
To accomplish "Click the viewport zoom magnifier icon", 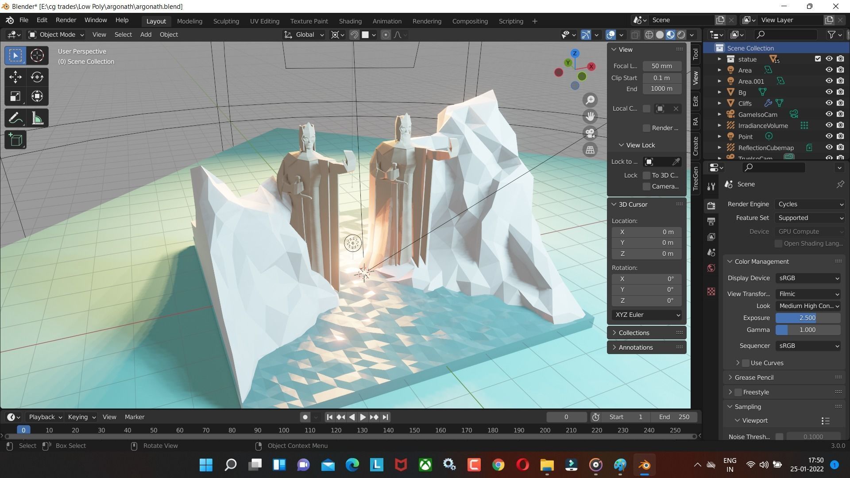I will 590,100.
